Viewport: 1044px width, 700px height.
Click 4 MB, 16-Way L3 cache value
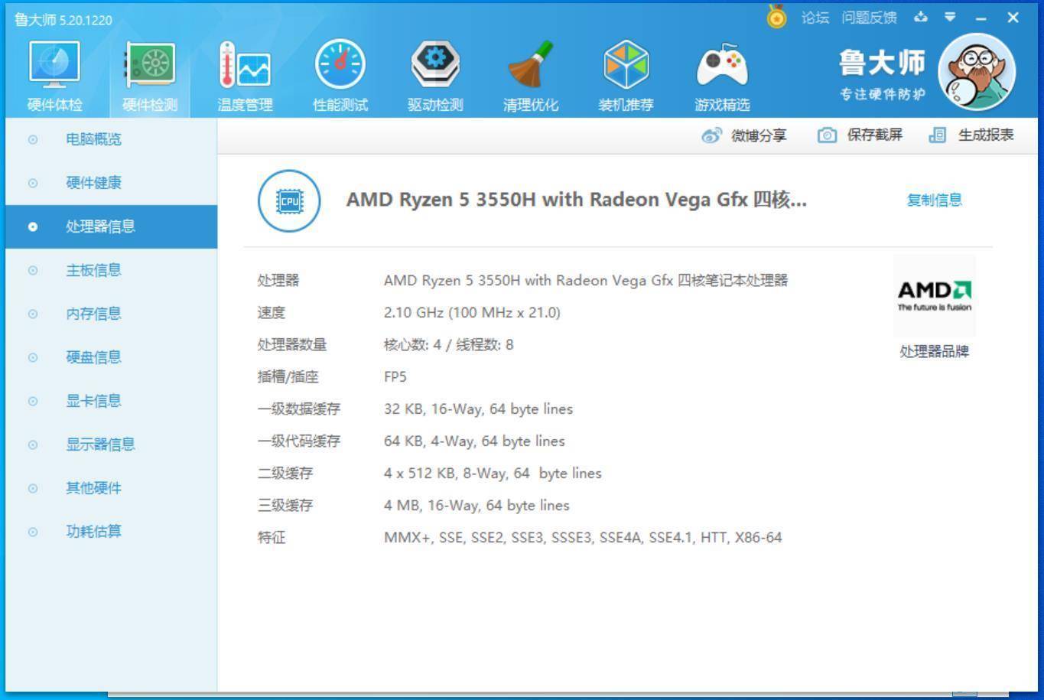click(x=476, y=506)
